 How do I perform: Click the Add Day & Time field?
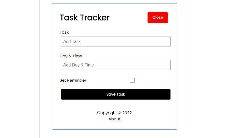coord(116,65)
